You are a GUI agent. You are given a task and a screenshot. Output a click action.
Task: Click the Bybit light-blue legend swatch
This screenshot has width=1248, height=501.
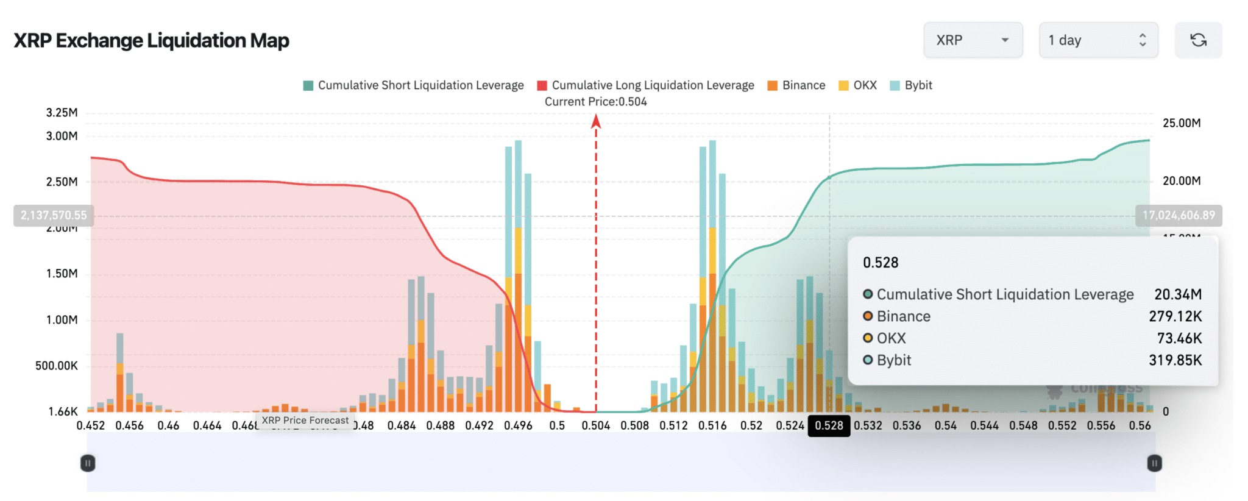[x=895, y=86]
